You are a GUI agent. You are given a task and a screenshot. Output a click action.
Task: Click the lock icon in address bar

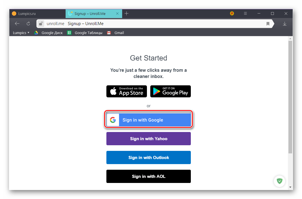click(x=41, y=24)
